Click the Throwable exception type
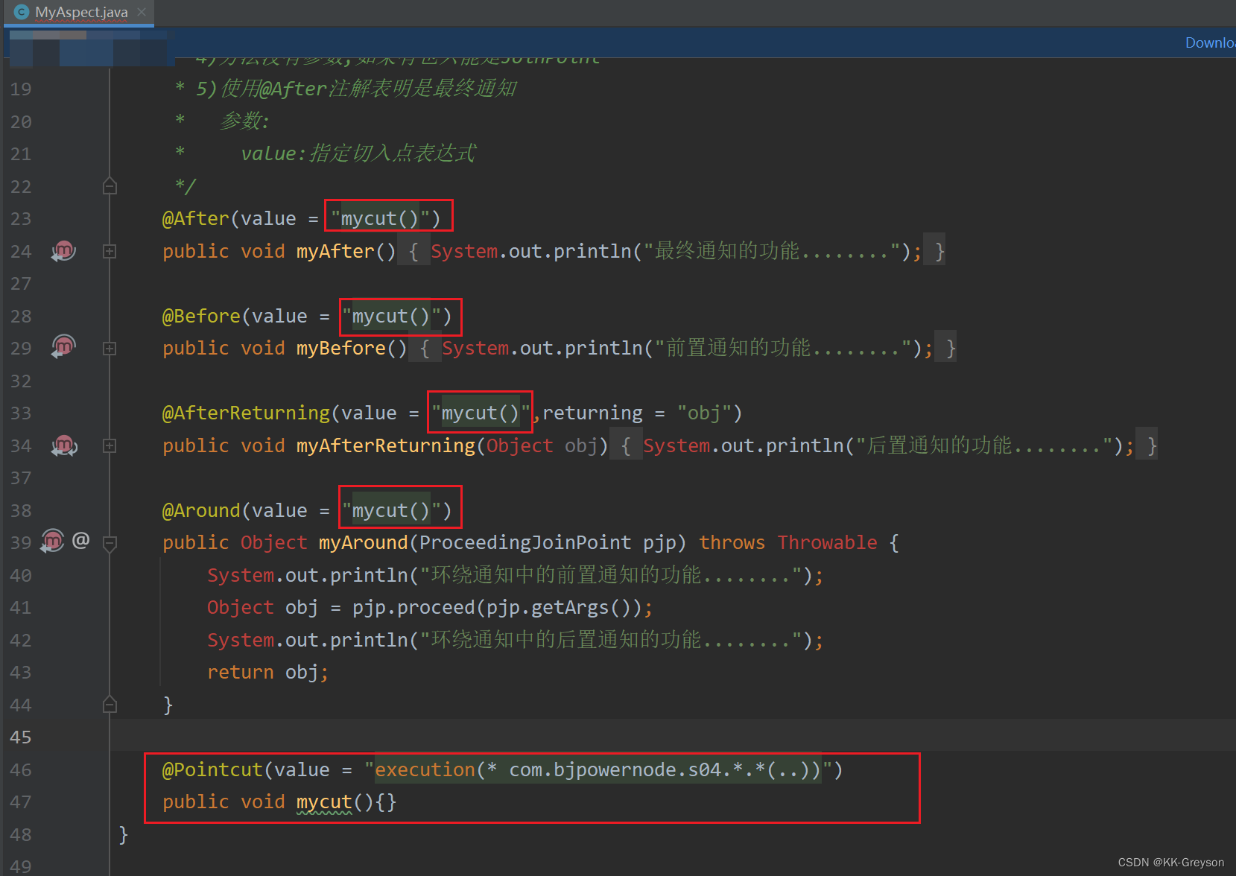 pos(828,543)
